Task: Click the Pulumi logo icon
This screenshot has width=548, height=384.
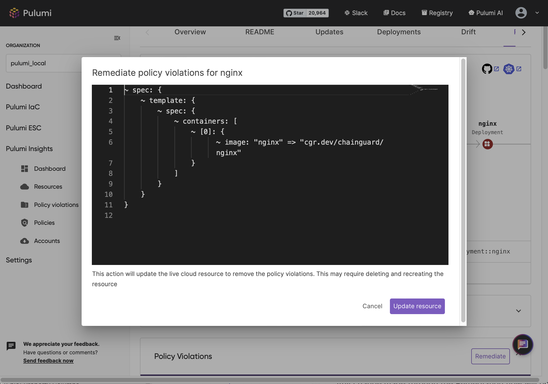Action: 14,13
